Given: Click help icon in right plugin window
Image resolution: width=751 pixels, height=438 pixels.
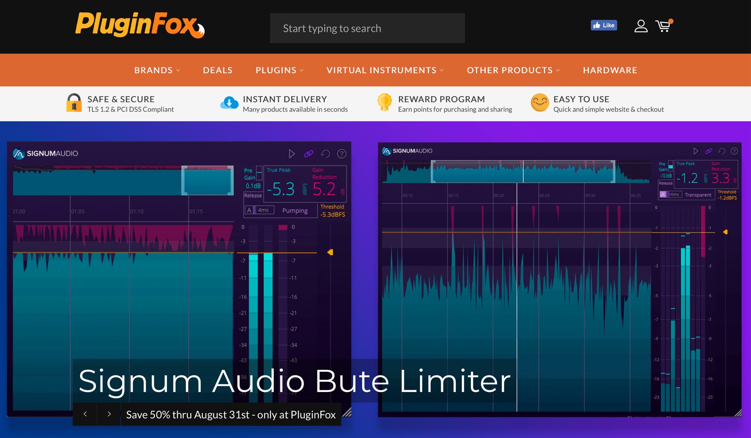Looking at the screenshot, I should pos(734,151).
